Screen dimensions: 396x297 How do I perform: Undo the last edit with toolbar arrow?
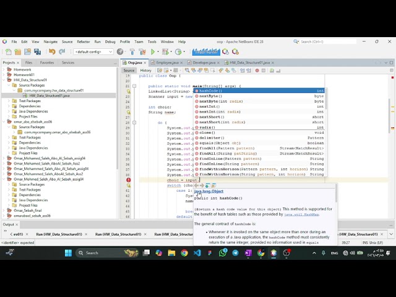tap(52, 52)
